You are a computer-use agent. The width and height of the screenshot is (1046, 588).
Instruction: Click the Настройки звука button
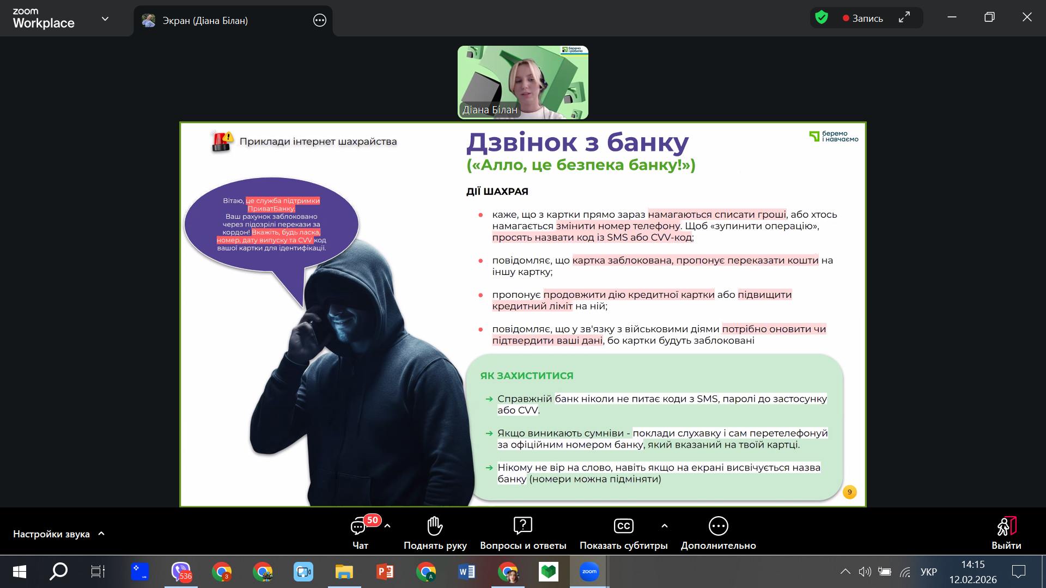click(51, 534)
